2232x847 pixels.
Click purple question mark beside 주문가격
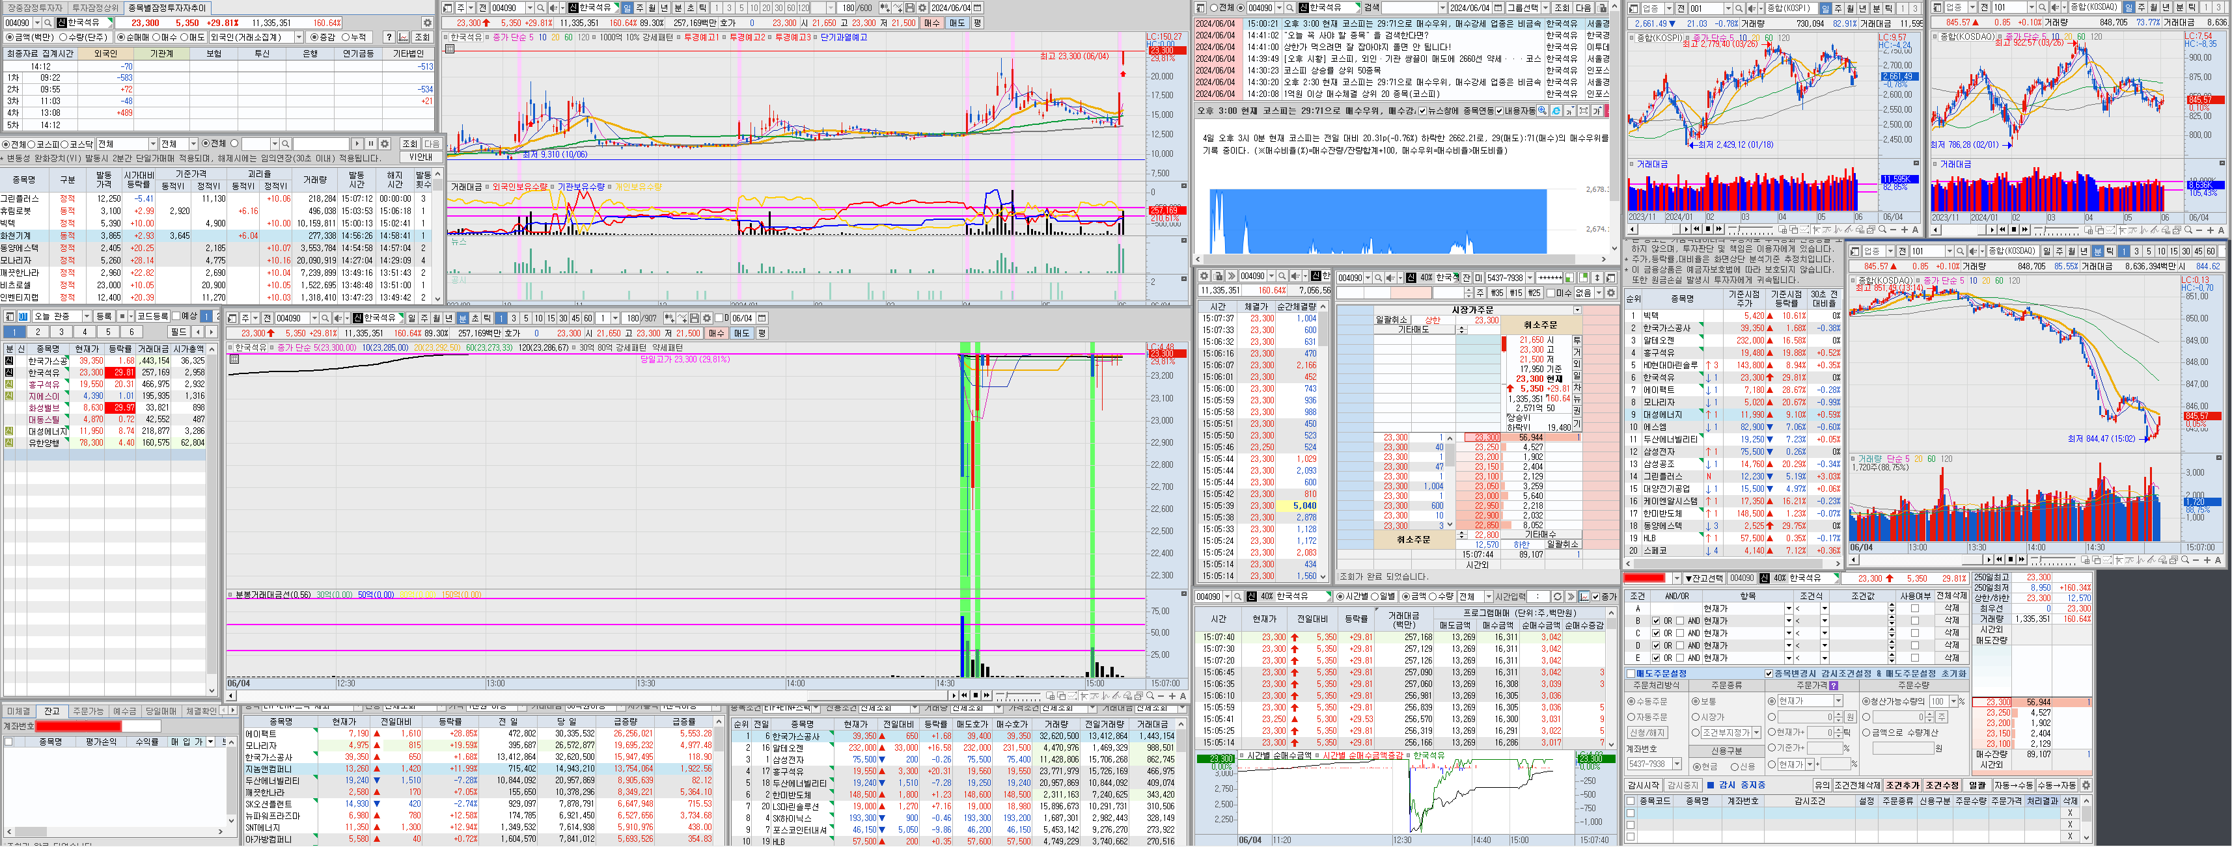1832,685
